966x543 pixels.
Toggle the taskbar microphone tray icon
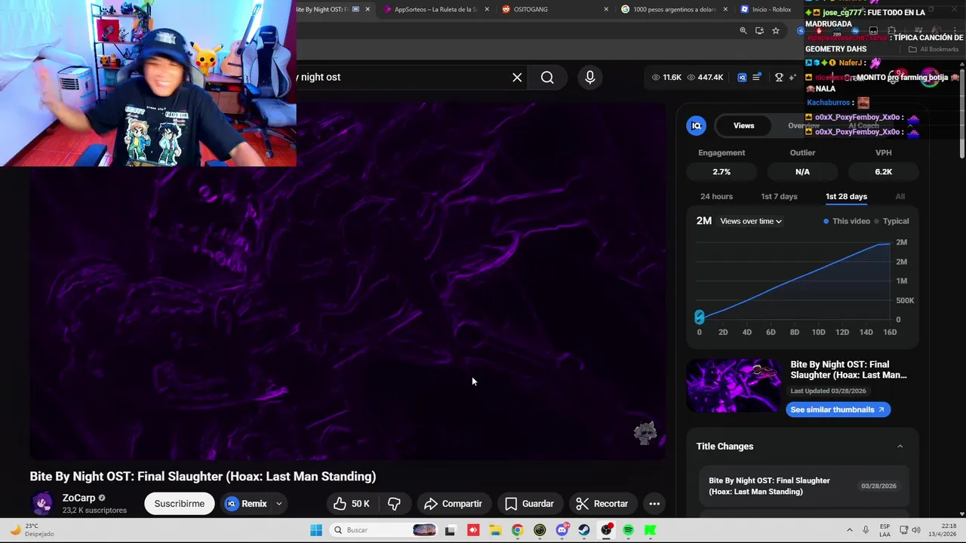click(866, 530)
